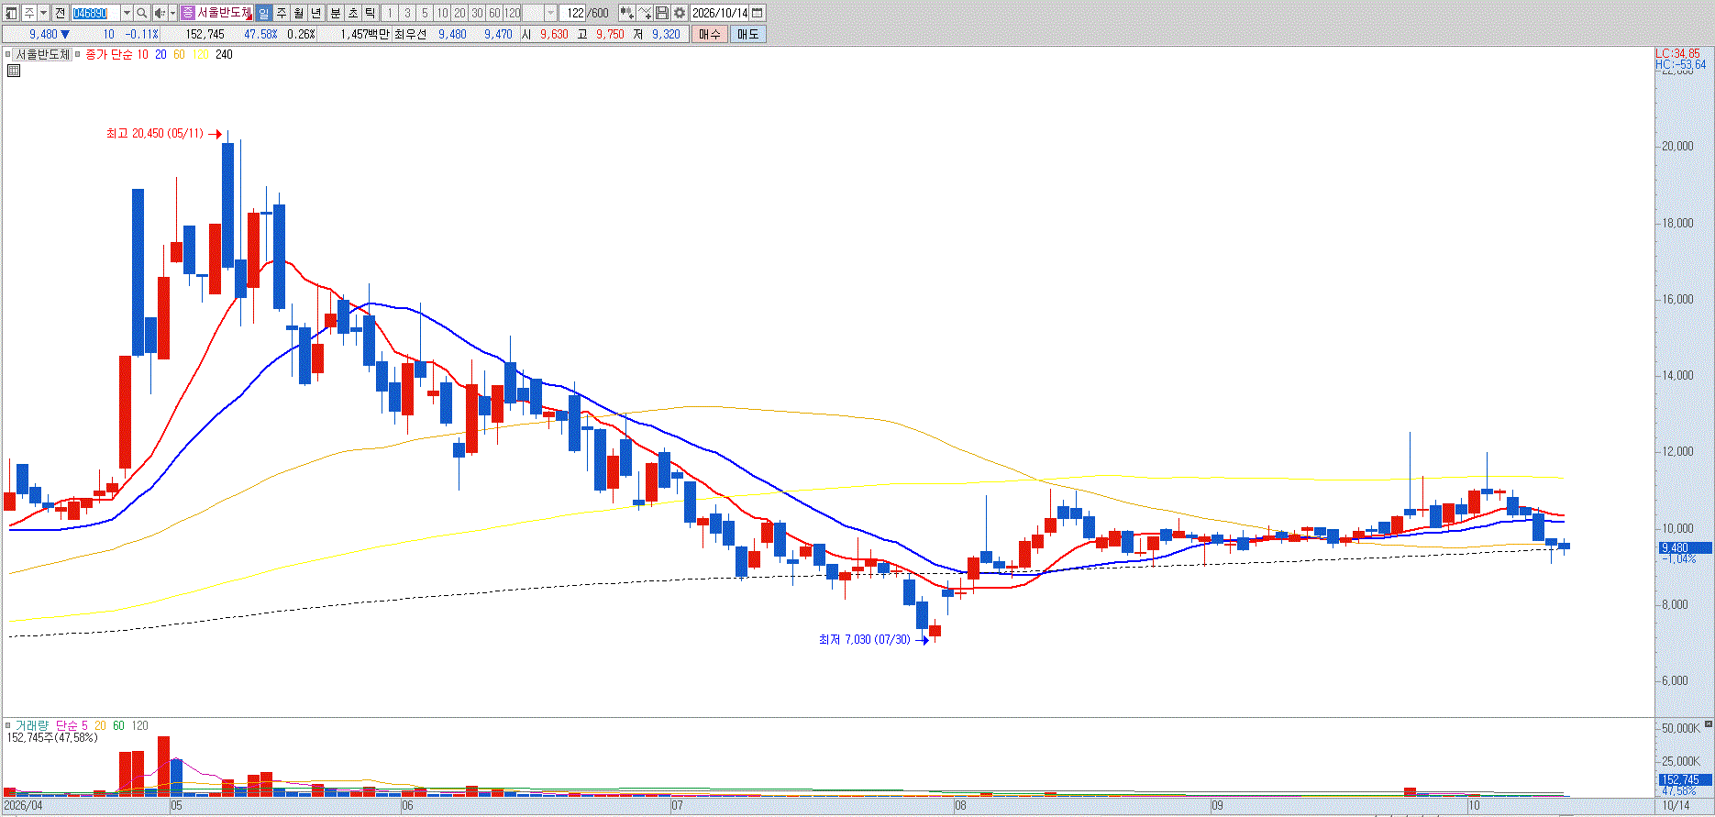This screenshot has width=1715, height=817.
Task: Choose the 120 interval button
Action: coord(512,13)
